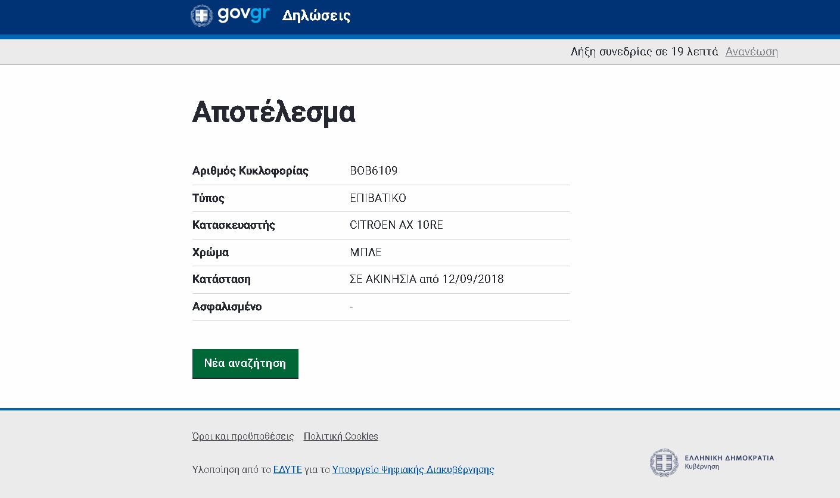Click the ΕΠΙΒΑΤΙΚΟ type value
Image resolution: width=840 pixels, height=498 pixels.
coord(378,198)
